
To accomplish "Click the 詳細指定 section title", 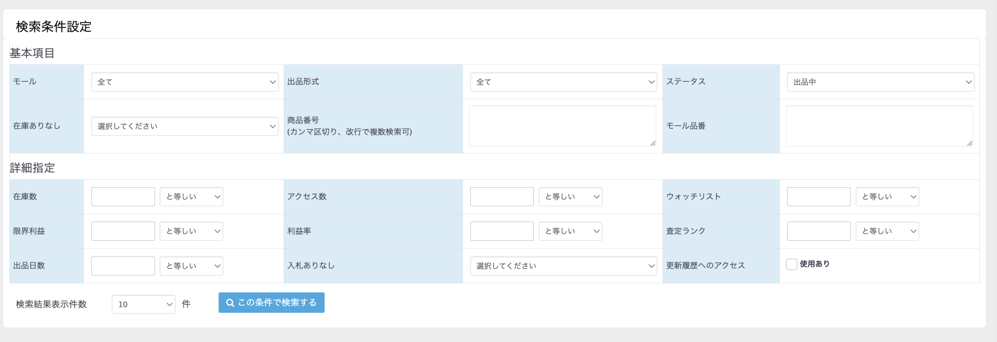I will (32, 168).
